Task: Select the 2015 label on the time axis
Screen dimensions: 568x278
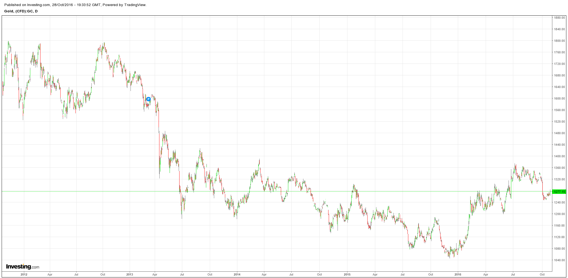Action: click(x=347, y=274)
